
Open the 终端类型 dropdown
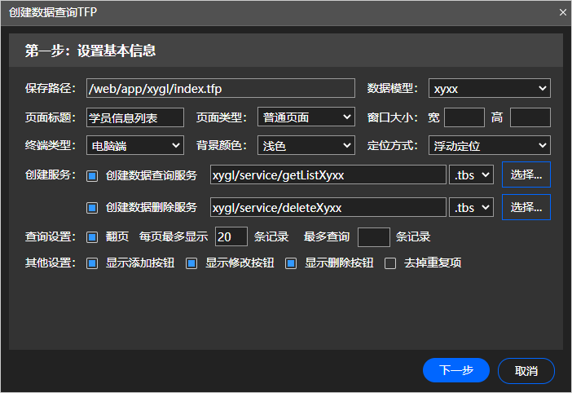[x=134, y=146]
